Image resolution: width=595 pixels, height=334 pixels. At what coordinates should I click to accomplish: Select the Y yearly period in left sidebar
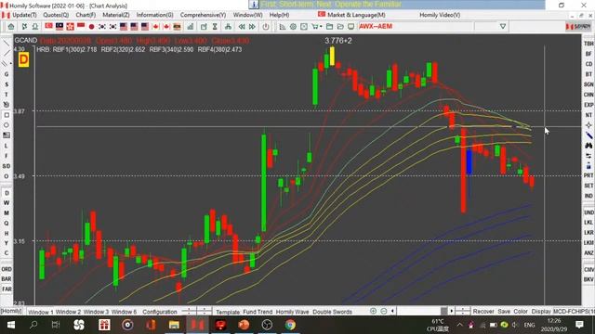(7, 243)
